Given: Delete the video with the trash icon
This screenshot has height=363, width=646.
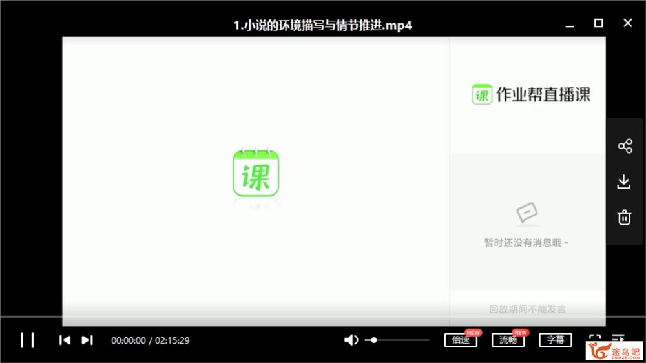Looking at the screenshot, I should pos(624,217).
